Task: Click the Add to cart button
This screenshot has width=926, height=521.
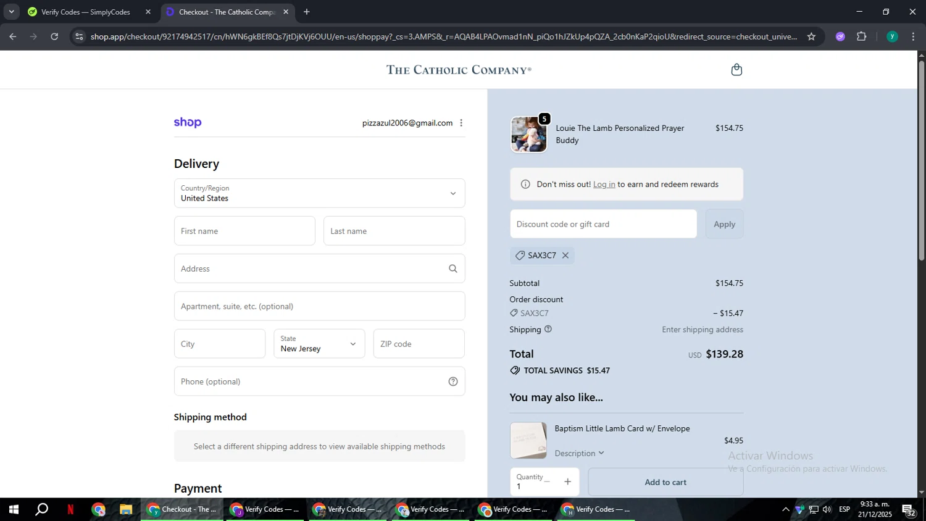Action: click(x=665, y=482)
